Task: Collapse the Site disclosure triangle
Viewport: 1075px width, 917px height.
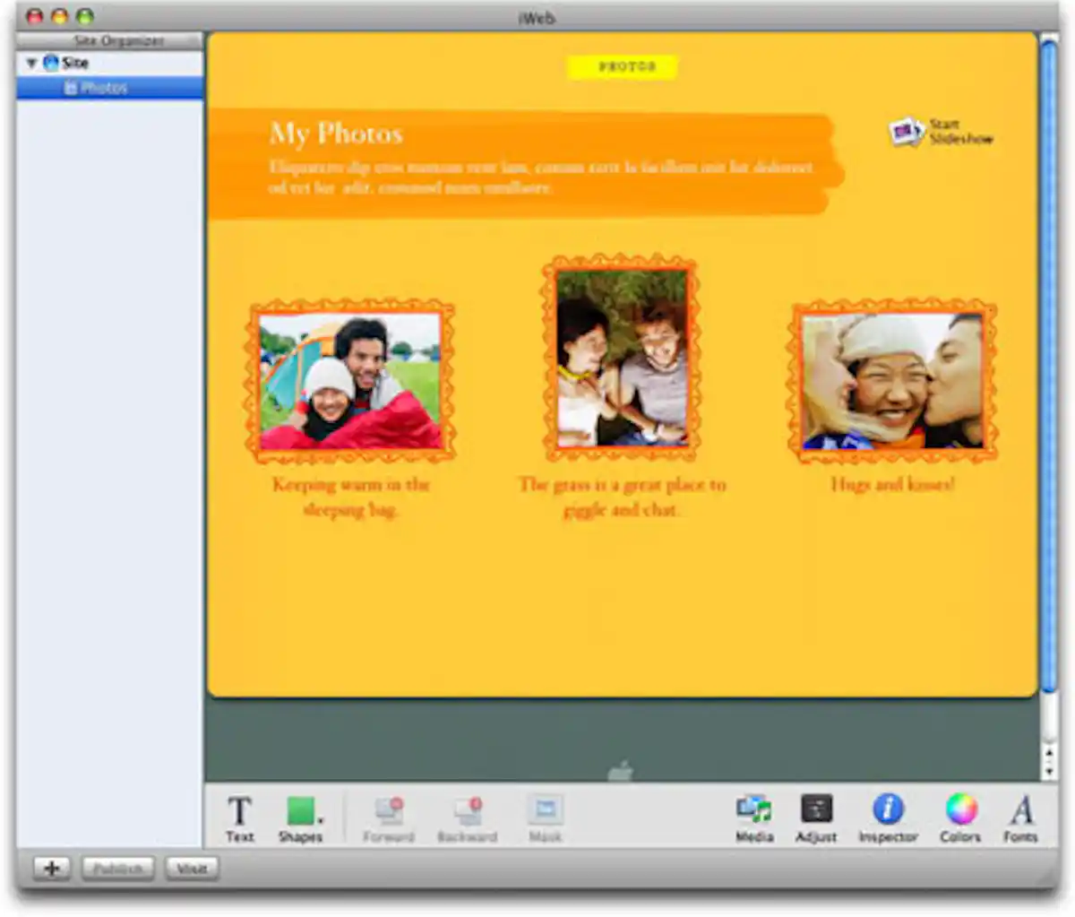Action: pyautogui.click(x=31, y=63)
